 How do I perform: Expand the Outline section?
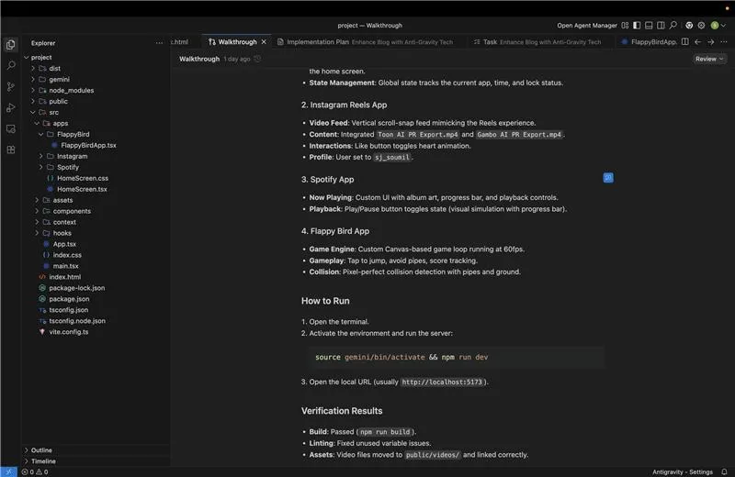[x=41, y=450]
